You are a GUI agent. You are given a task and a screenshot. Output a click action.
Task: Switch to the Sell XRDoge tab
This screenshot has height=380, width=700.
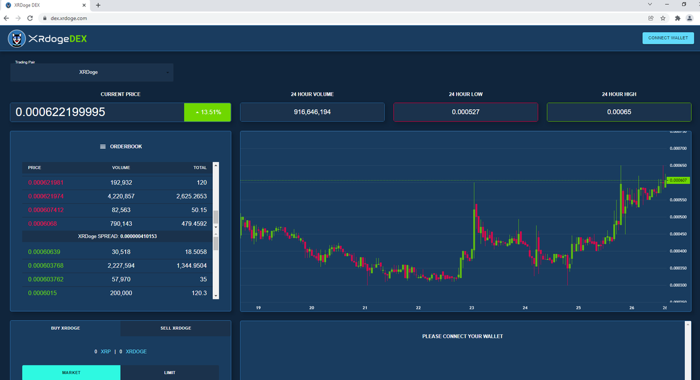[x=176, y=328]
